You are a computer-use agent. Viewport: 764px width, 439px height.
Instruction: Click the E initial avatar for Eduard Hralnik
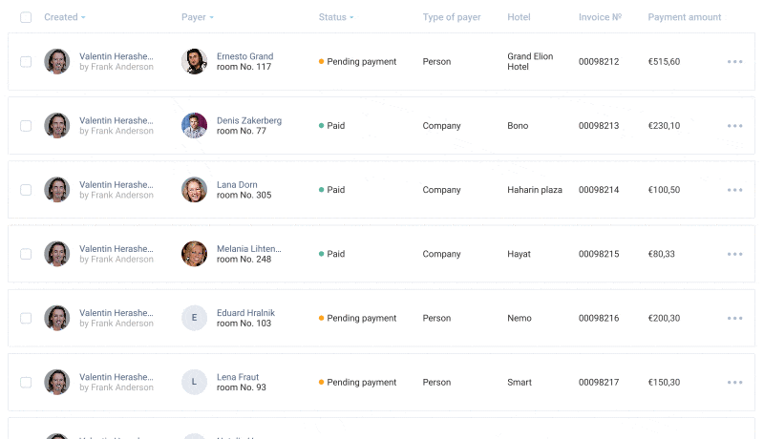[x=195, y=318]
